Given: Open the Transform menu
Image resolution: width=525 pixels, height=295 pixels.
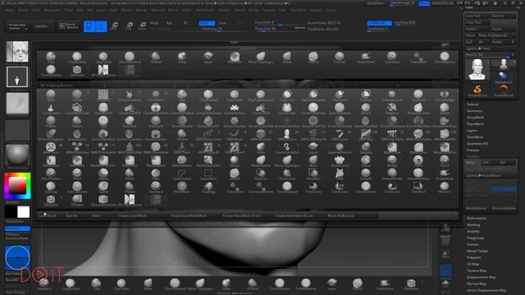Looking at the screenshot, I should click(x=298, y=11).
